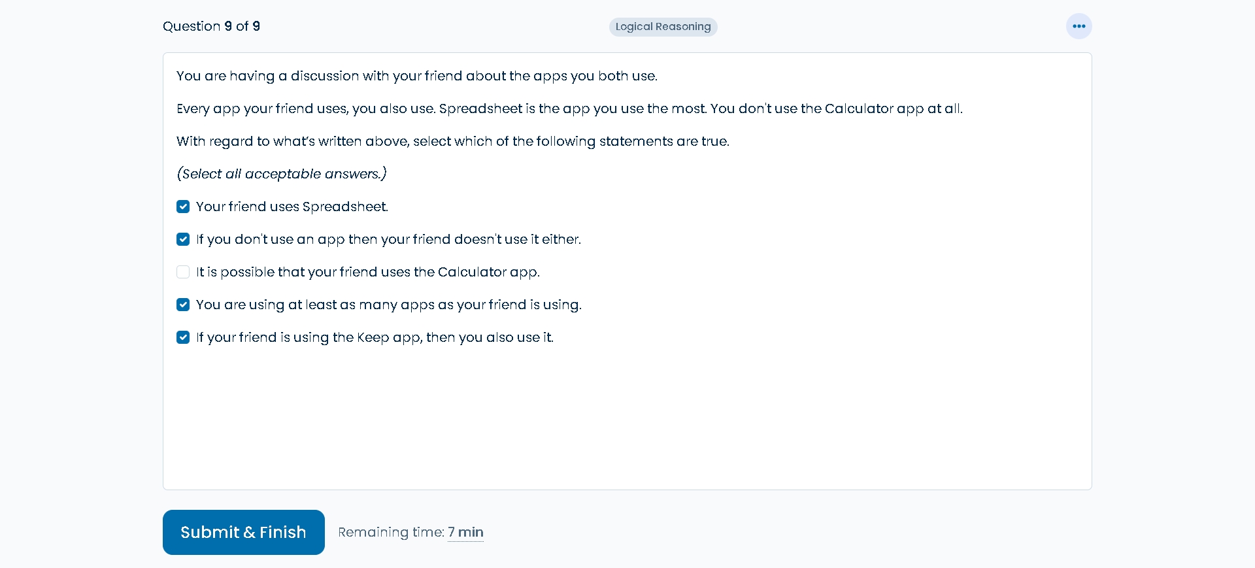Click the underlined '7 min' remaining time
The width and height of the screenshot is (1255, 568).
pos(465,532)
